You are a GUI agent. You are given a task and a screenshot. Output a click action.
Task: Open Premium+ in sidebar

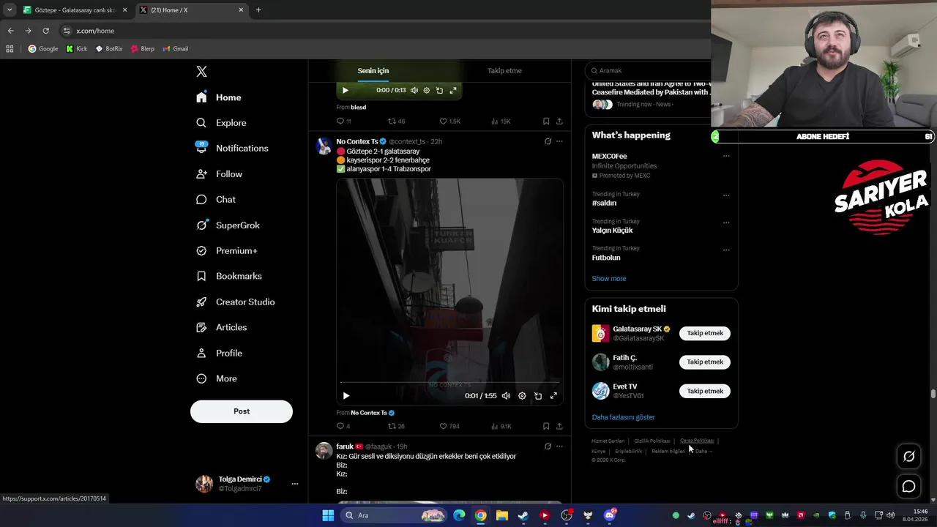pyautogui.click(x=226, y=251)
